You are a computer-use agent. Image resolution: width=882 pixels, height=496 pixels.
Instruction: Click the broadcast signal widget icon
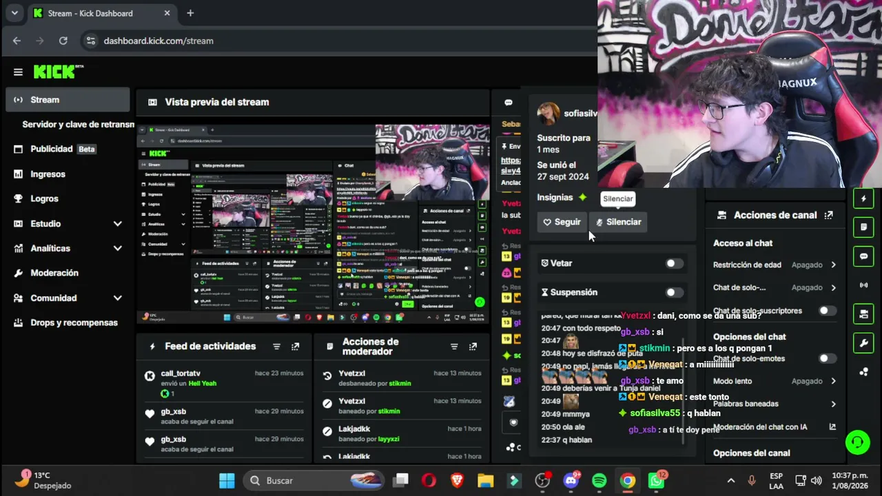coord(863,285)
